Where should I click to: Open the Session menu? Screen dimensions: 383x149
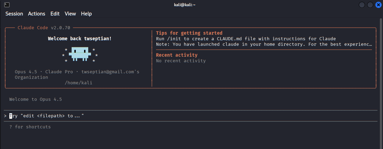pyautogui.click(x=14, y=14)
